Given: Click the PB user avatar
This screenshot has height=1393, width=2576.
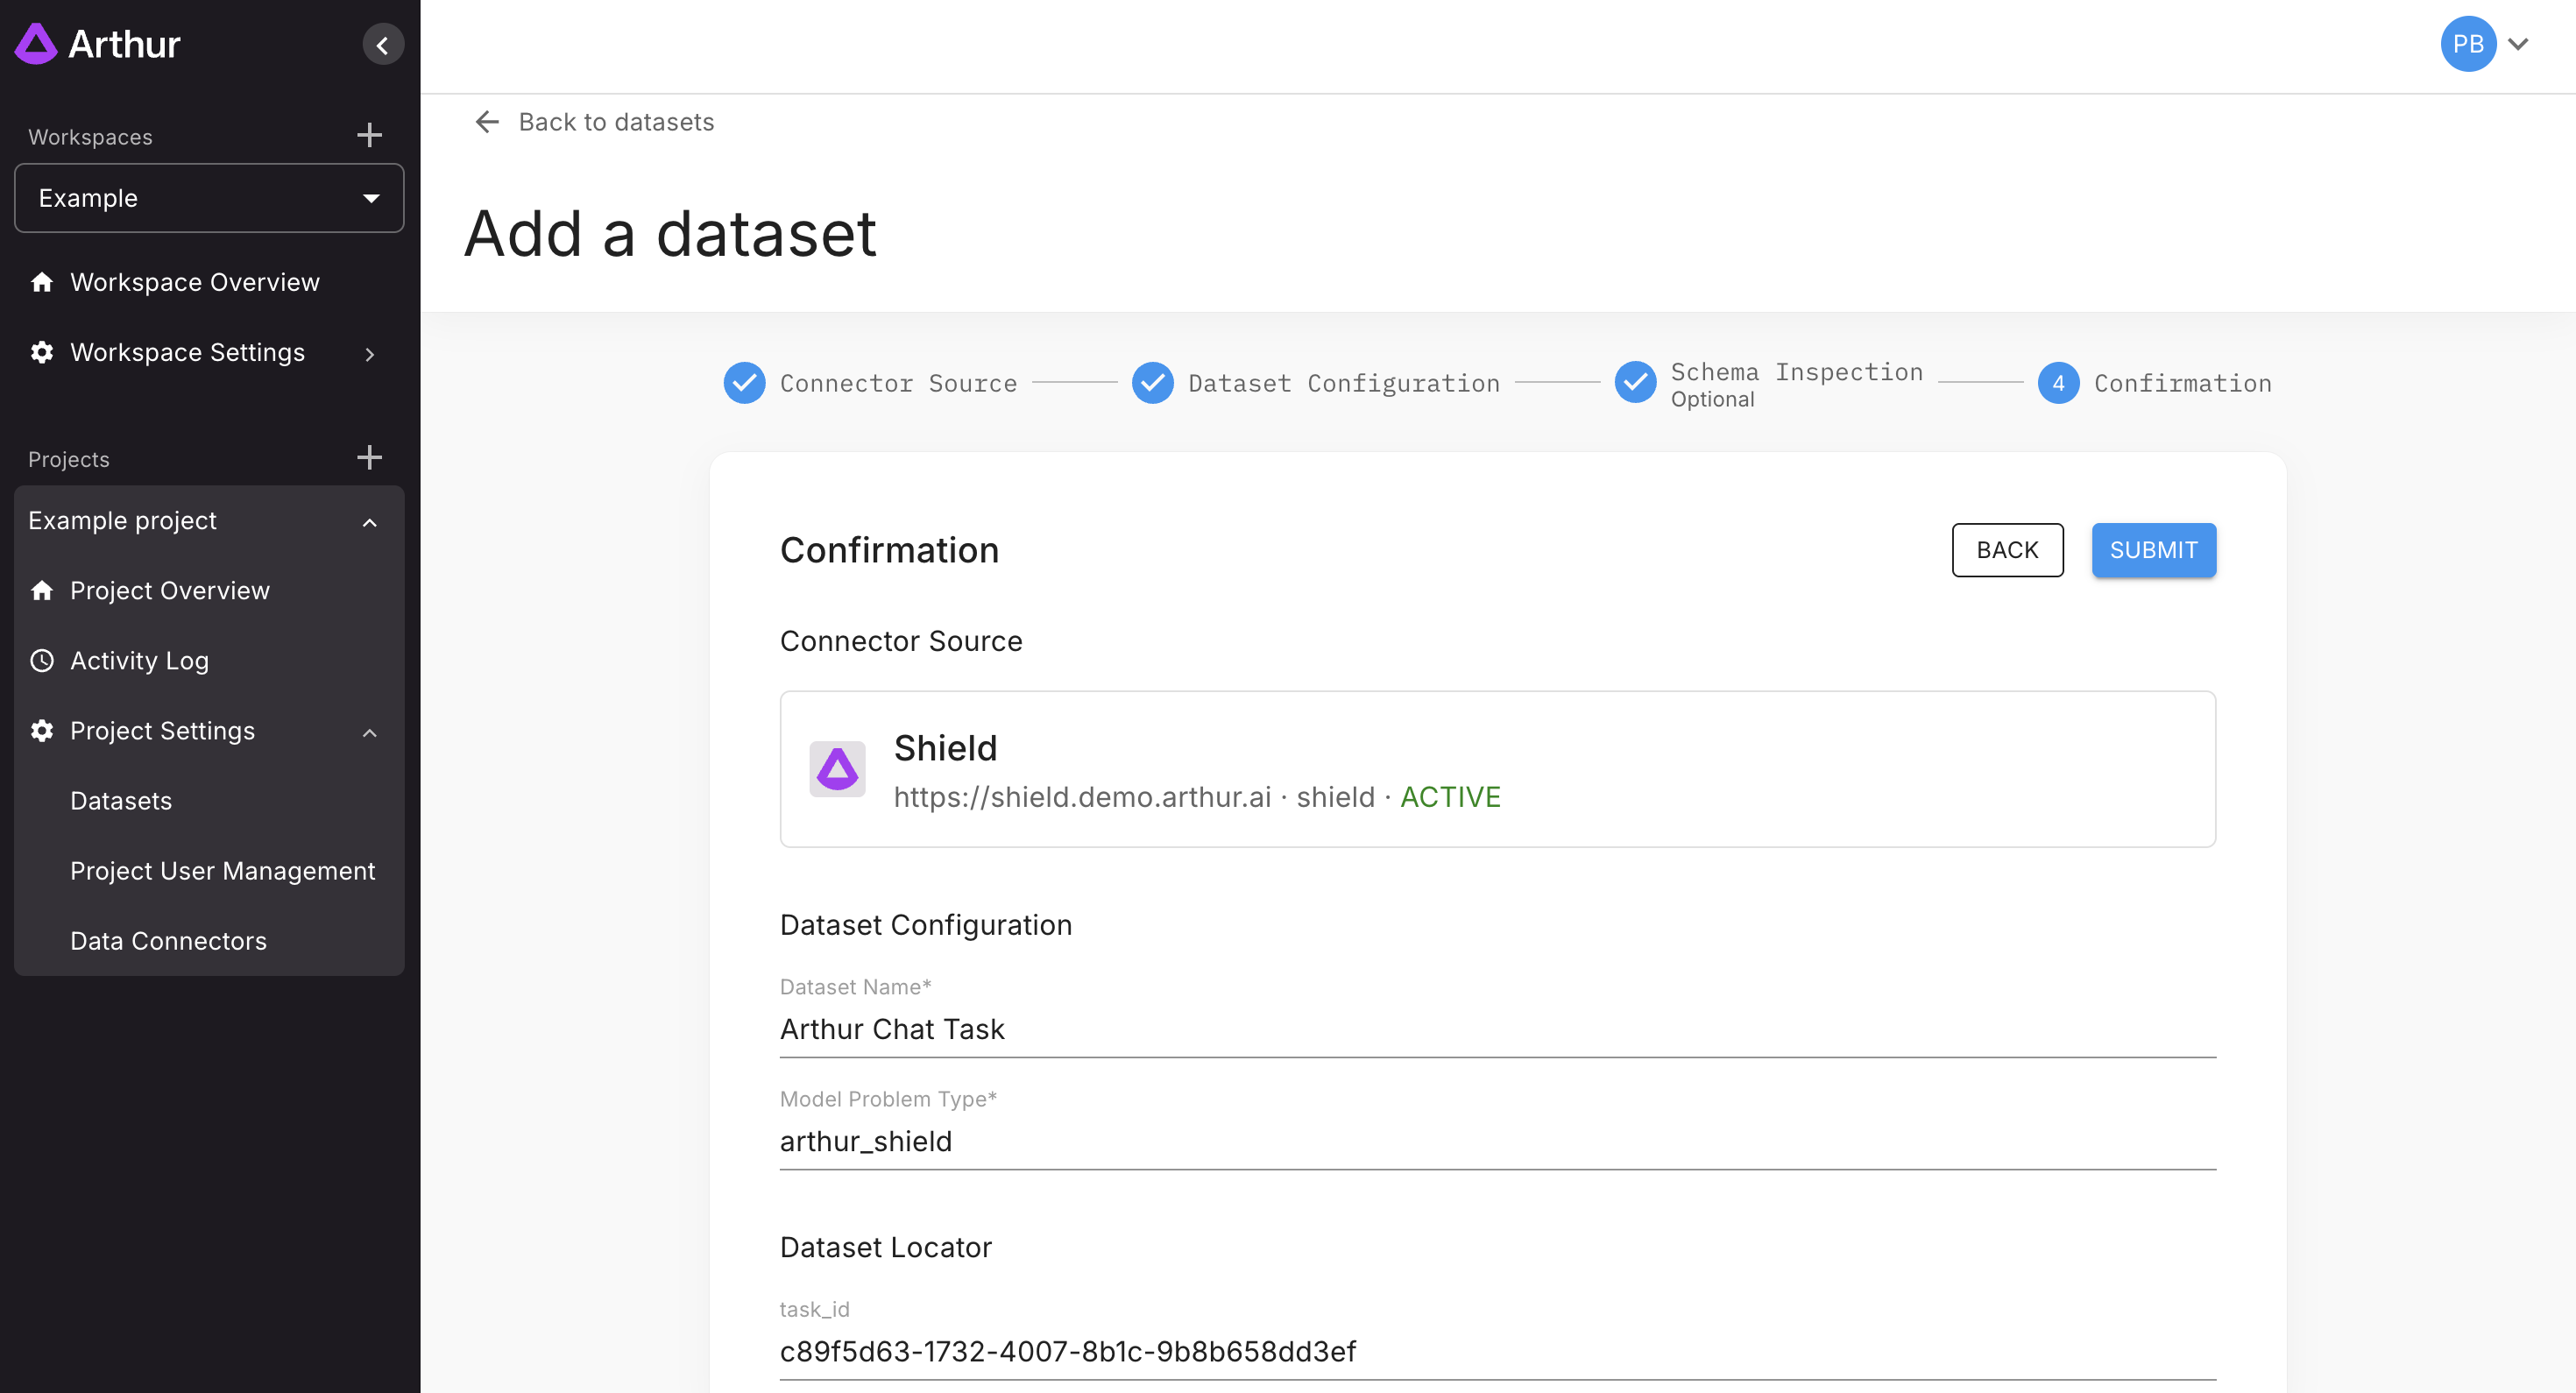Looking at the screenshot, I should 2467,44.
